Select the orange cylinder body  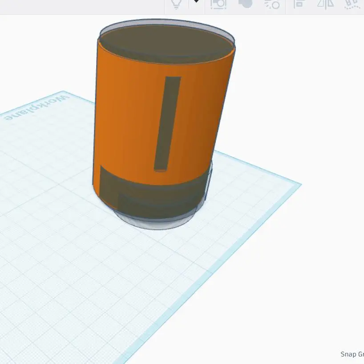point(130,116)
